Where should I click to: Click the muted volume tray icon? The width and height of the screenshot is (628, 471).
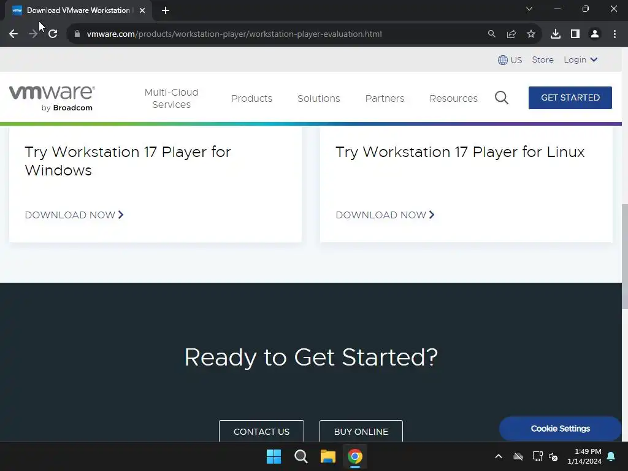click(553, 456)
